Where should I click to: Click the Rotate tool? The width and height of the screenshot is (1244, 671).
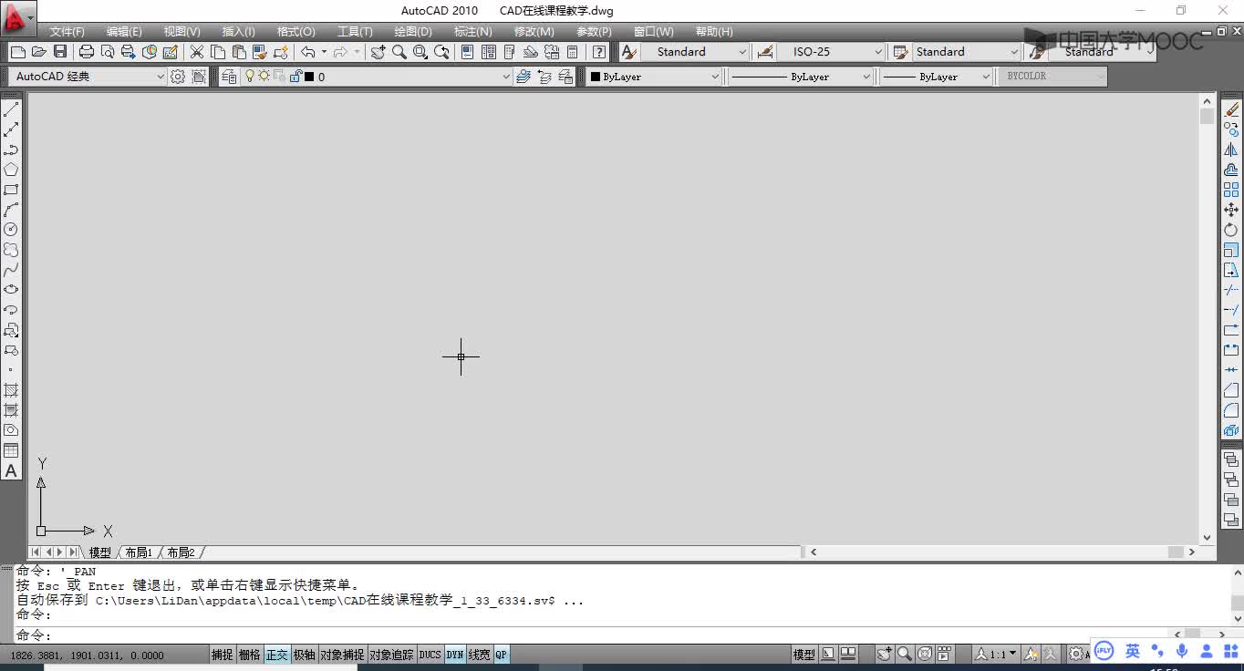[x=1231, y=230]
